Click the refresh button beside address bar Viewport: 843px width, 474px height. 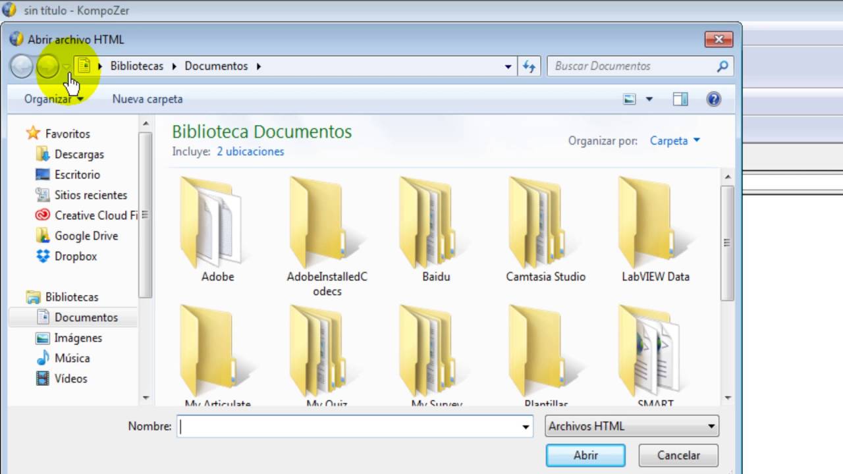click(529, 66)
